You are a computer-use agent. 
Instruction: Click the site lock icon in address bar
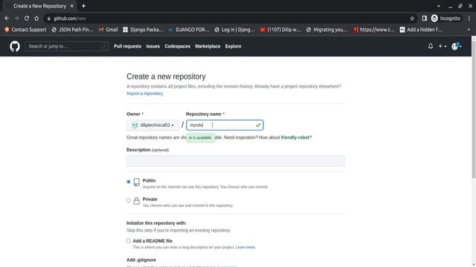[x=49, y=19]
